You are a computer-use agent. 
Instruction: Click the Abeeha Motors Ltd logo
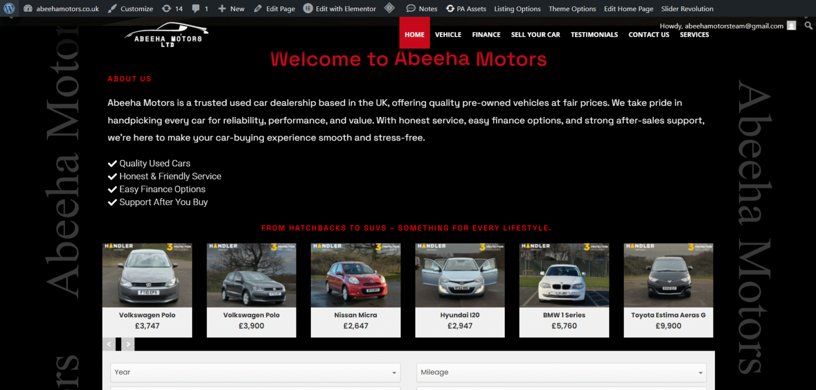[x=167, y=35]
